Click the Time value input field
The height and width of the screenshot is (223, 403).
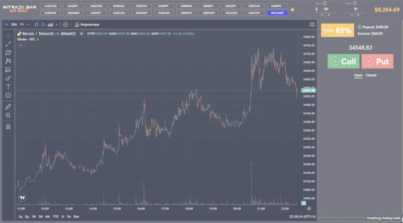click(355, 9)
